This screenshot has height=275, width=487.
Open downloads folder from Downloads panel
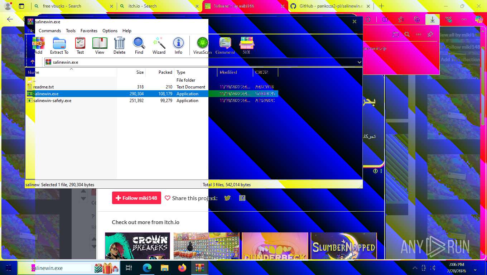(395, 34)
